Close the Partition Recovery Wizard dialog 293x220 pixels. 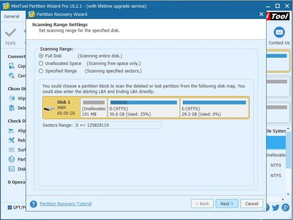click(x=261, y=14)
